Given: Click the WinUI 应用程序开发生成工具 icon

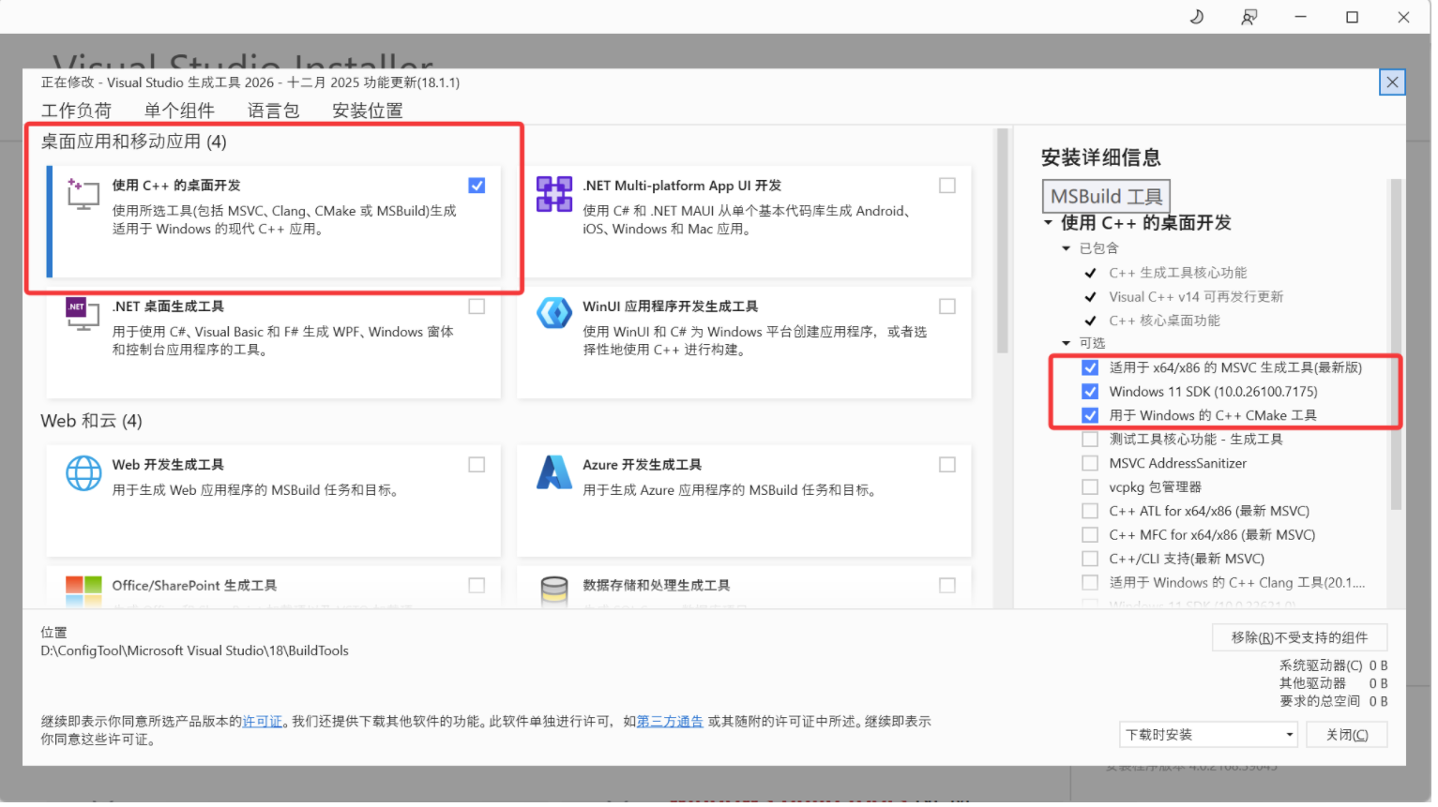Looking at the screenshot, I should 556,313.
